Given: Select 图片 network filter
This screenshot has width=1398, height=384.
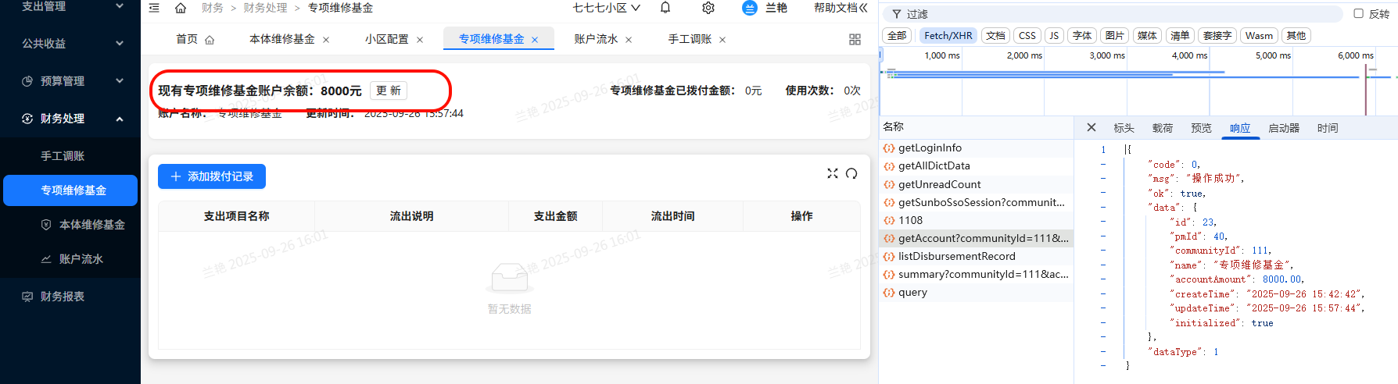Looking at the screenshot, I should pos(1115,35).
